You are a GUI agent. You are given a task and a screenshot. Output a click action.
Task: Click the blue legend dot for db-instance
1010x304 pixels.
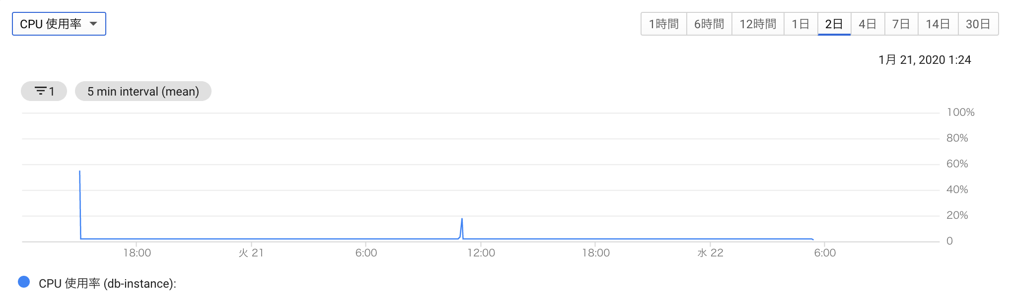24,282
